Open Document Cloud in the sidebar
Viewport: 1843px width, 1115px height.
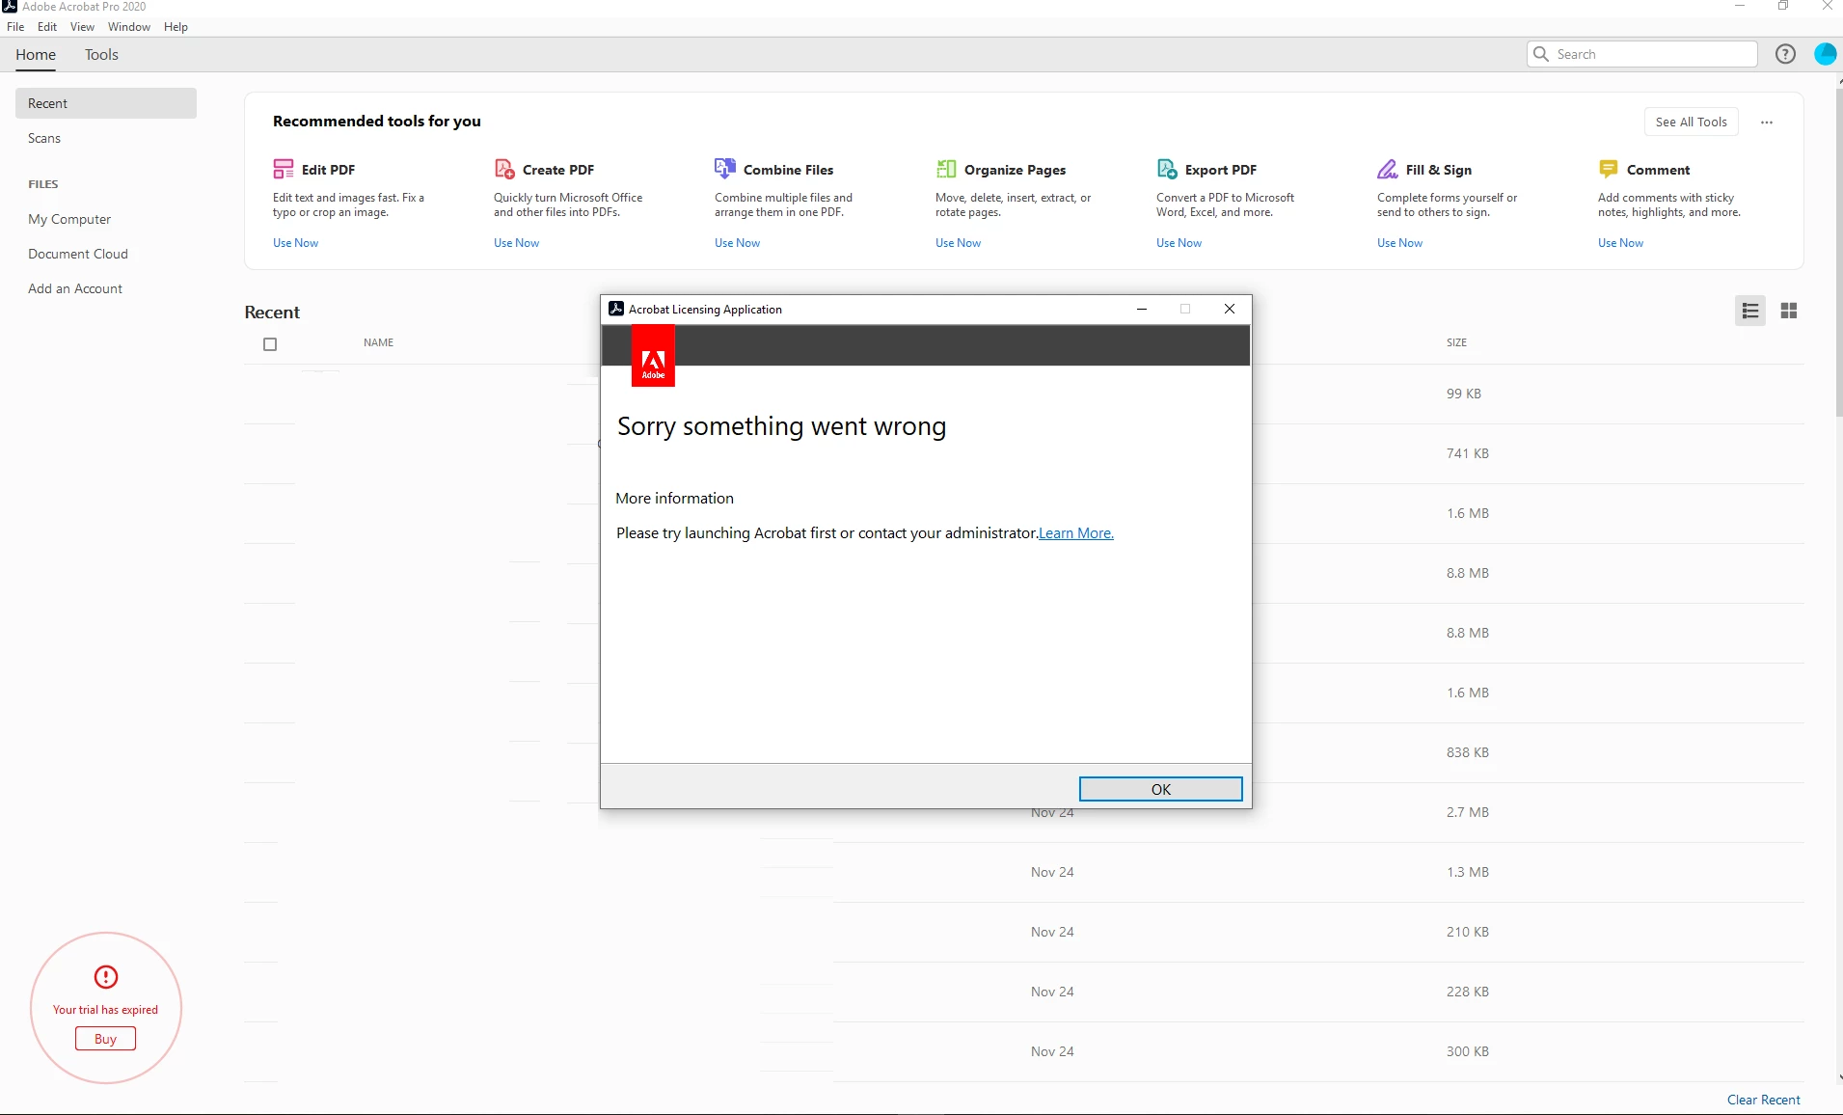pos(78,254)
